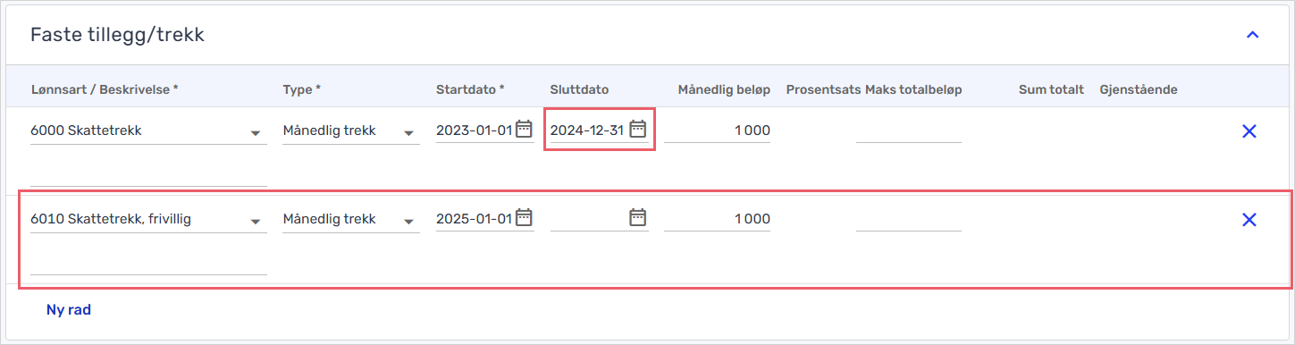
Task: Select Maks totalbeløp field in first row
Action: click(909, 130)
